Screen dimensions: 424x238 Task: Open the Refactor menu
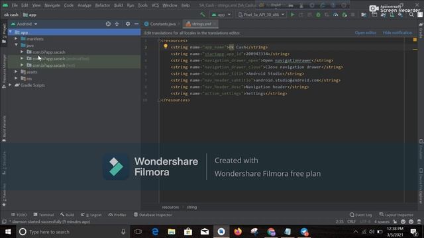pyautogui.click(x=103, y=5)
